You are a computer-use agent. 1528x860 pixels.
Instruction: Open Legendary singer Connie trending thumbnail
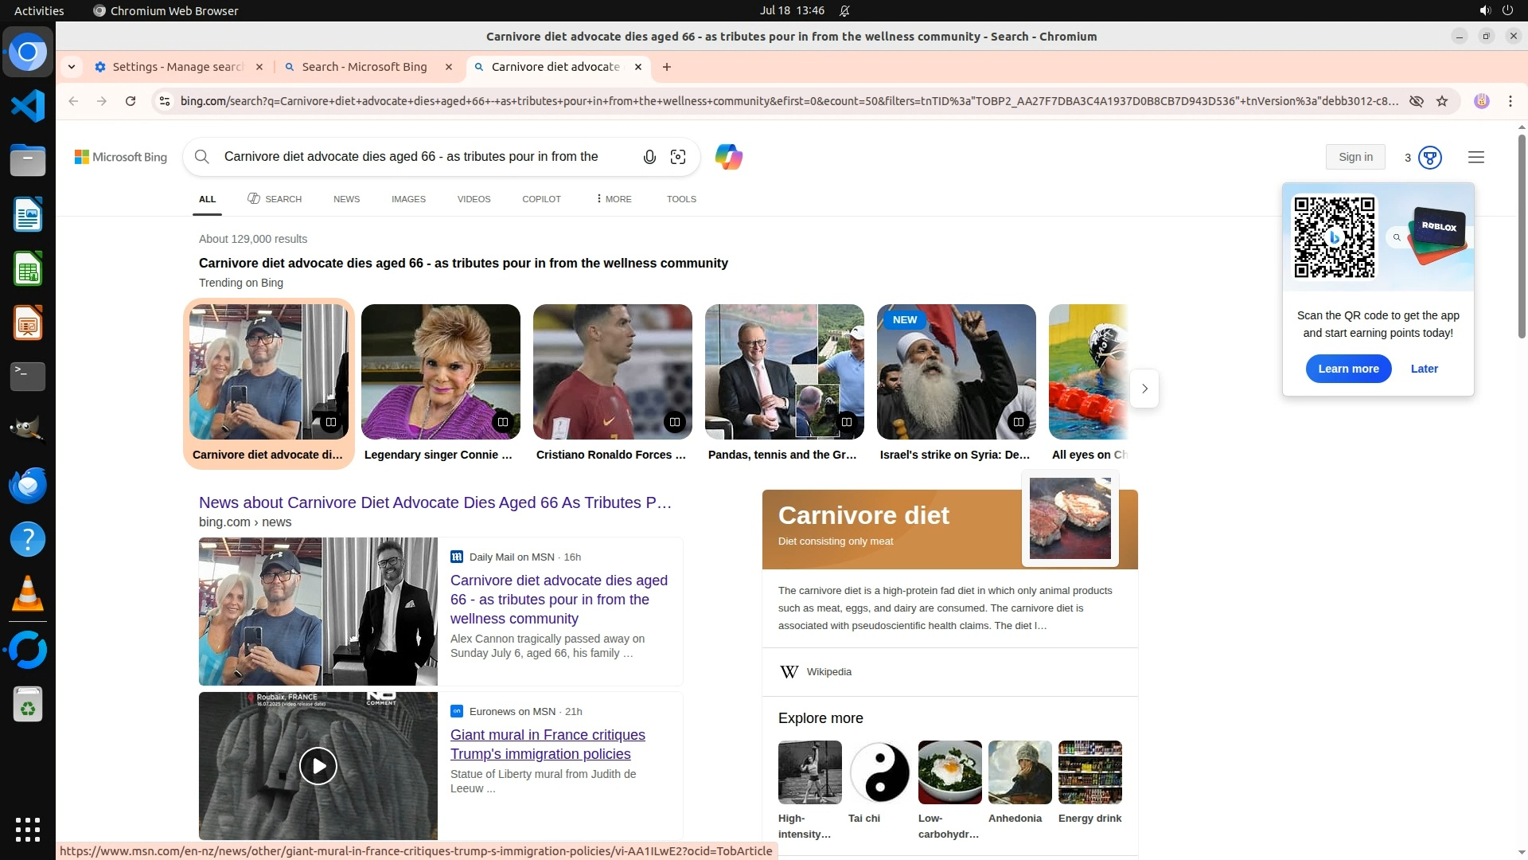440,372
